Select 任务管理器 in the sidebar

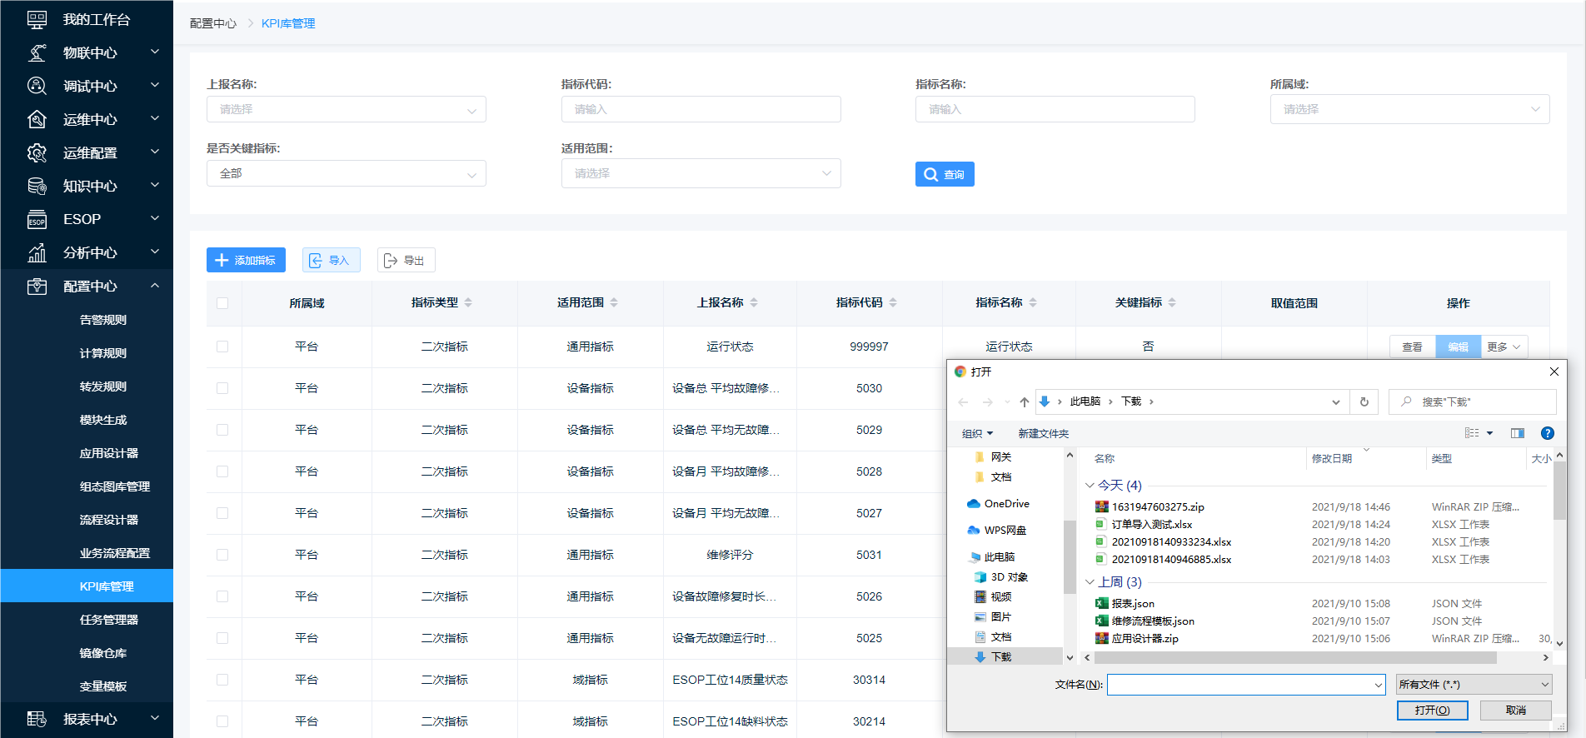point(108,620)
